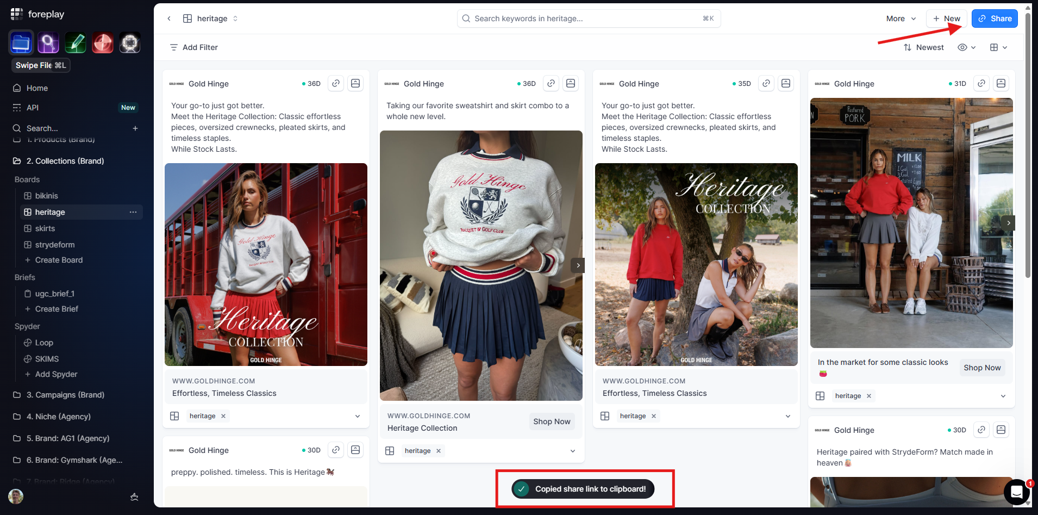Open the silver Lens app icon
This screenshot has height=515, width=1038.
[130, 43]
